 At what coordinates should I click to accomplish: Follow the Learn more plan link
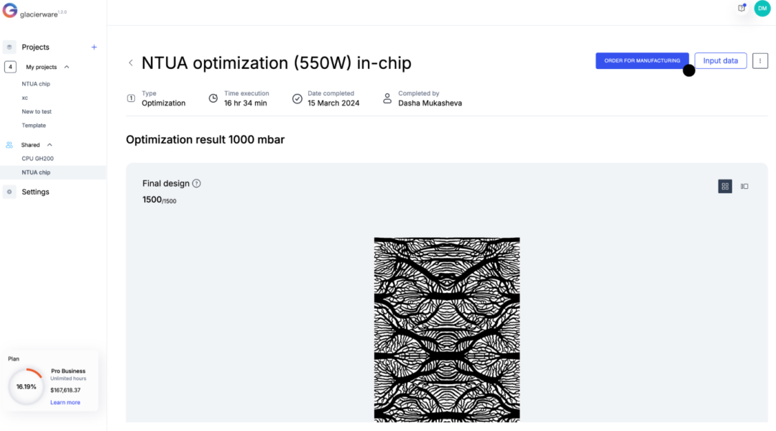65,402
